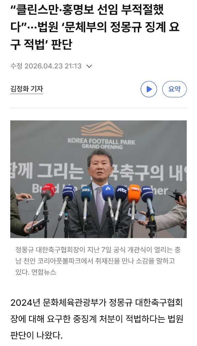The height and width of the screenshot is (346, 197).
Task: Select the photo caption starting with 정몽규 대한축구협회장이
Action: 98,261
